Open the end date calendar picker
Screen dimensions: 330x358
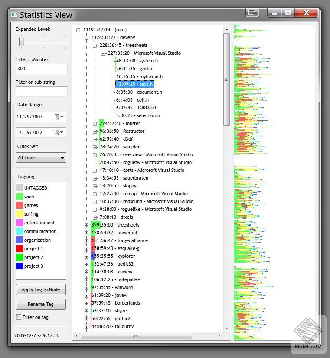coord(59,132)
